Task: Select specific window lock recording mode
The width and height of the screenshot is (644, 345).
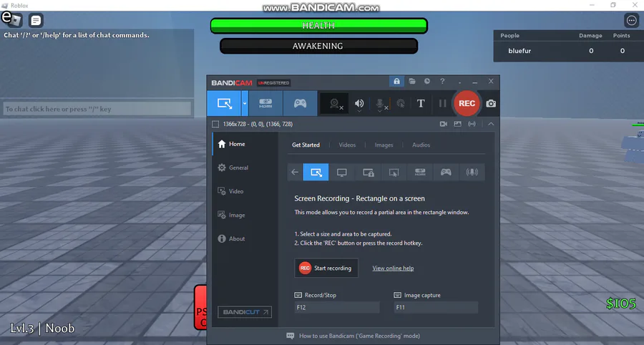Action: click(368, 172)
